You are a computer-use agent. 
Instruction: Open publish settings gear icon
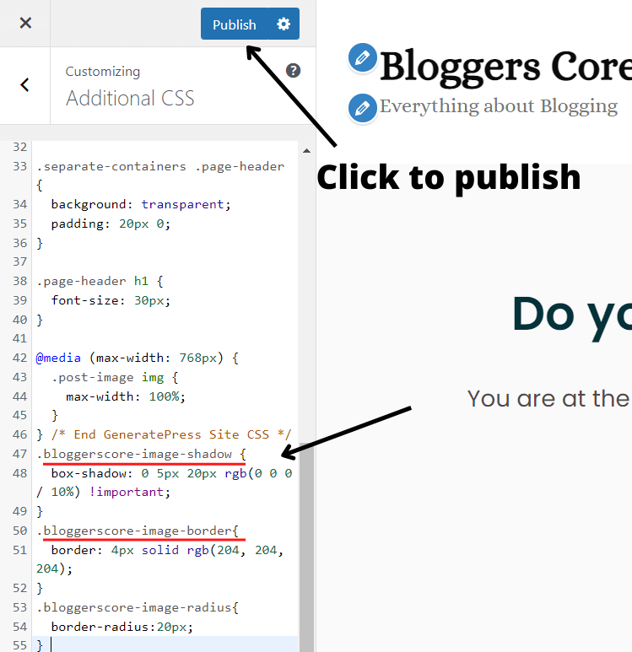tap(284, 24)
